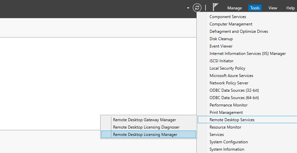The height and width of the screenshot is (153, 297).
Task: Open the Manage menu
Action: [x=234, y=8]
